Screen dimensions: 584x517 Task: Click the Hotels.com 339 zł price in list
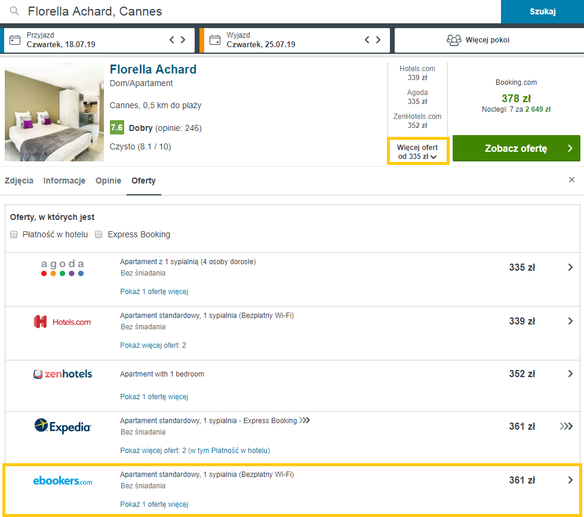point(522,321)
